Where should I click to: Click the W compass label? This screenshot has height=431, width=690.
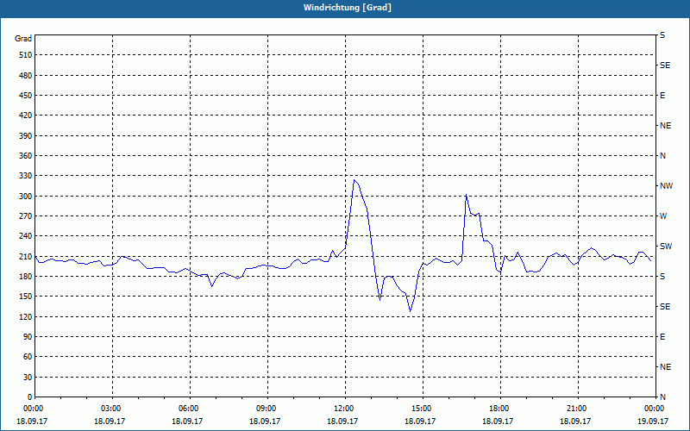663,216
